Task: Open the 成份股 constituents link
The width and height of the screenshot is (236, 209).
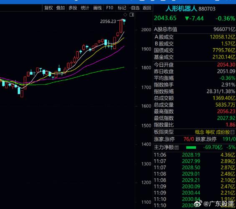Action: pyautogui.click(x=223, y=133)
